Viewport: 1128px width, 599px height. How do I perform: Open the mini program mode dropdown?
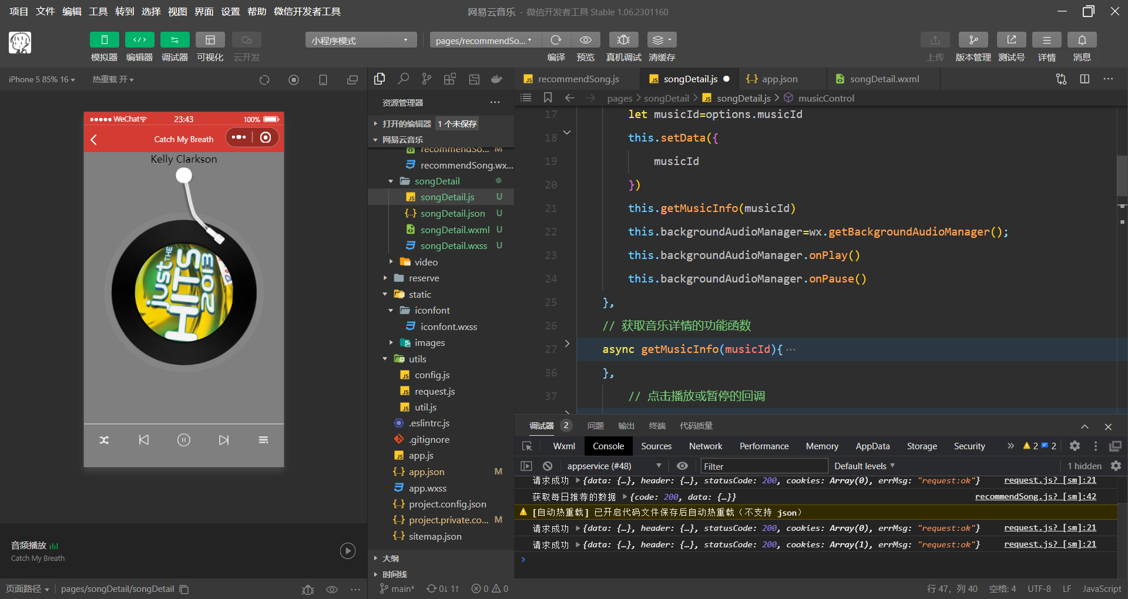360,40
